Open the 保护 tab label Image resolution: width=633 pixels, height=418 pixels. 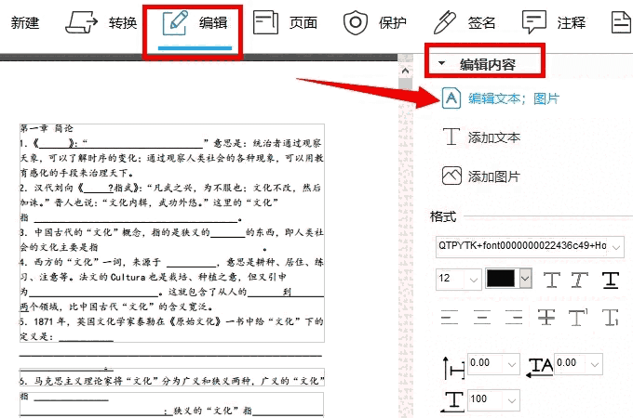pos(393,22)
